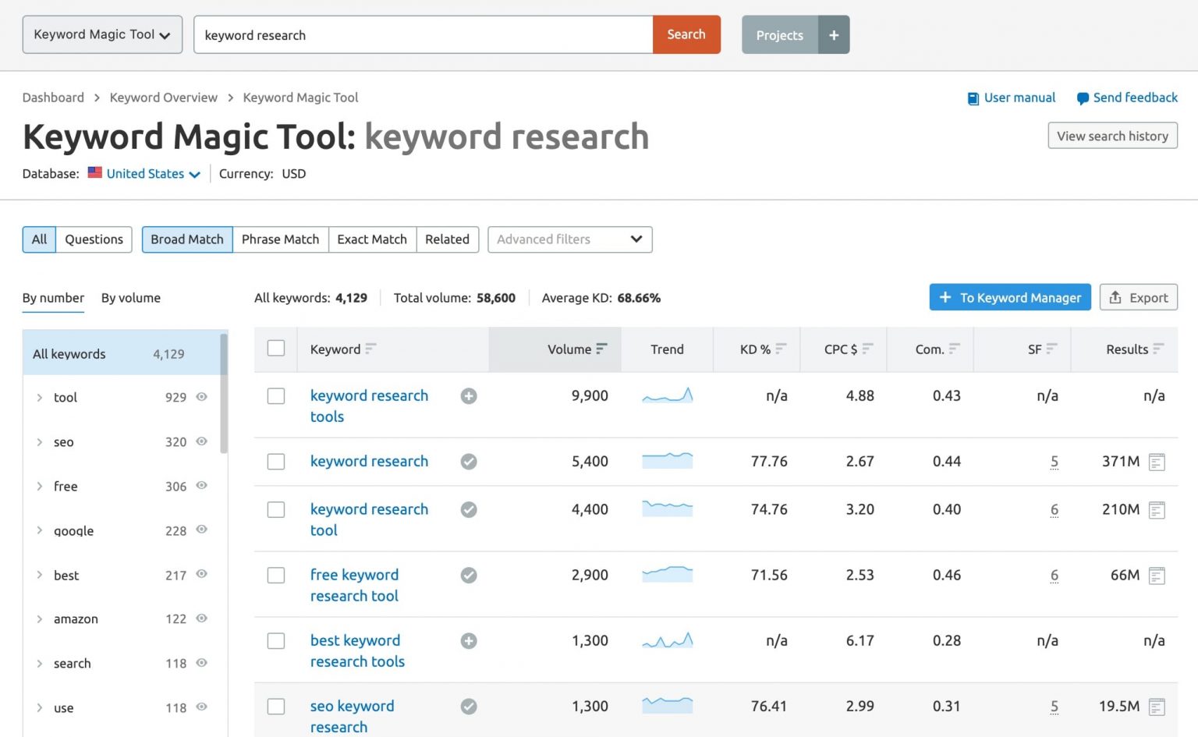Open the User manual via book icon
This screenshot has width=1198, height=737.
pyautogui.click(x=973, y=97)
